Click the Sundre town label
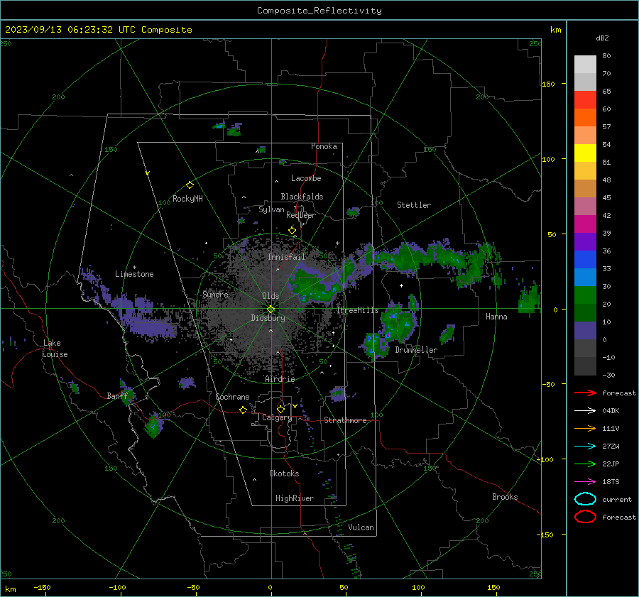Screen dimensions: 639x597 pos(216,295)
